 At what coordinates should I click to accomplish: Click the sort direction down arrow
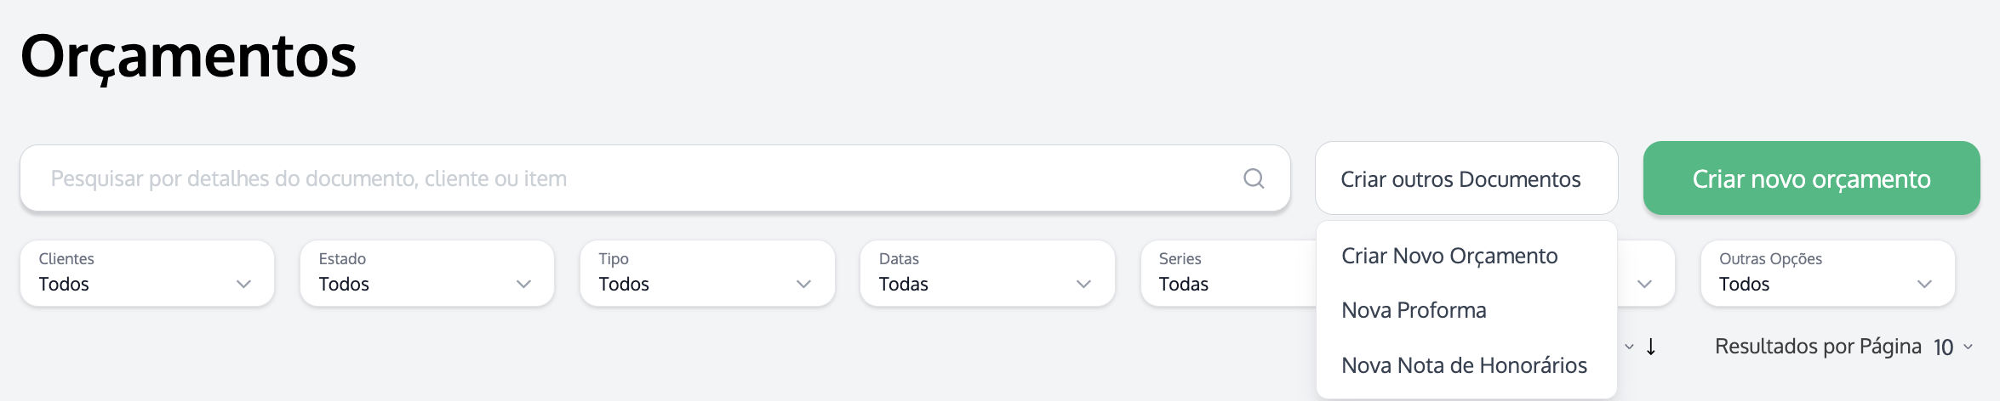[1651, 347]
